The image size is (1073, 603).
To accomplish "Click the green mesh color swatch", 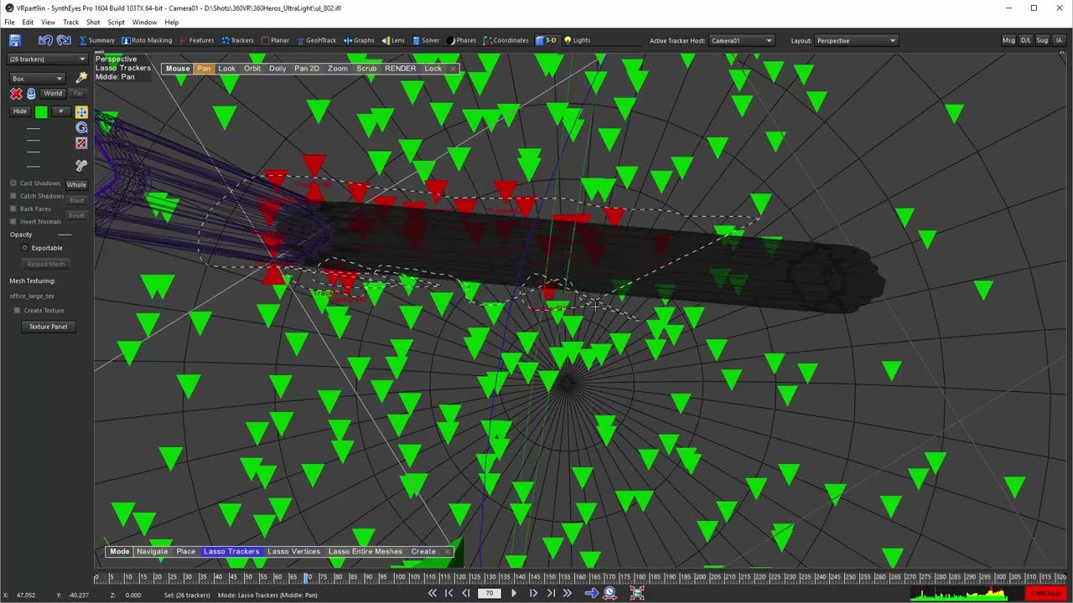I will tap(41, 111).
